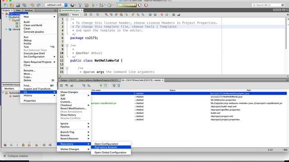Viewport: 289px width, 162px height.
Task: Open the Debug Project dropdown arrow
Action: (x=105, y=5)
